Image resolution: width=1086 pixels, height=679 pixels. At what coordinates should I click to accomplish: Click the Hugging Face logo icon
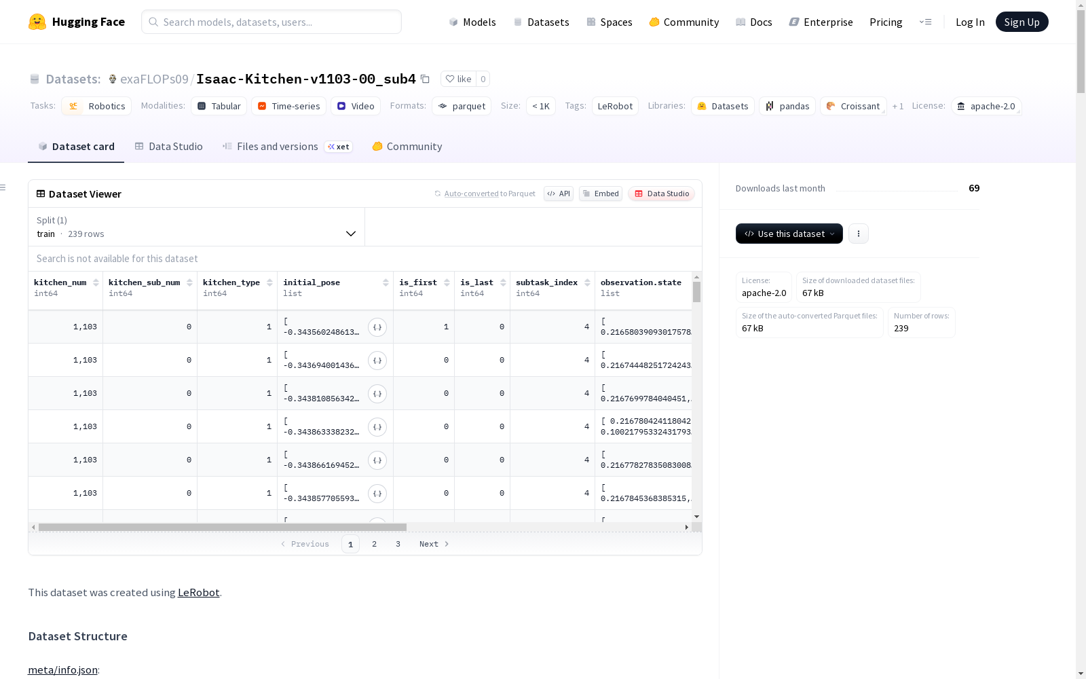click(x=37, y=22)
